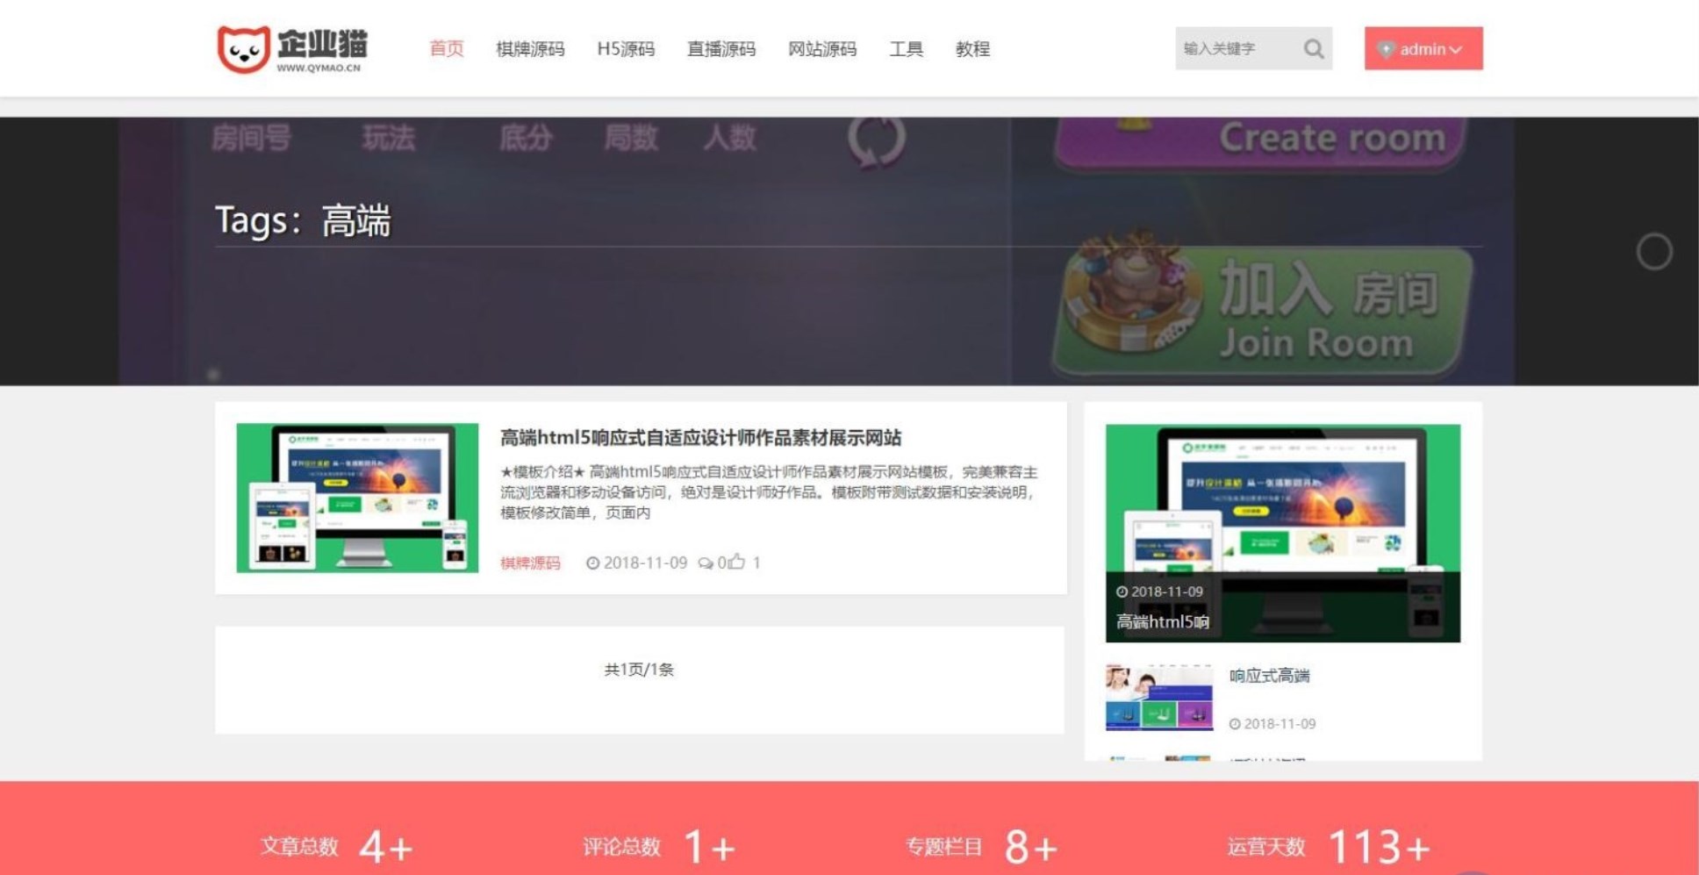This screenshot has height=875, width=1699.
Task: Click the search magnifier icon
Action: [x=1313, y=49]
